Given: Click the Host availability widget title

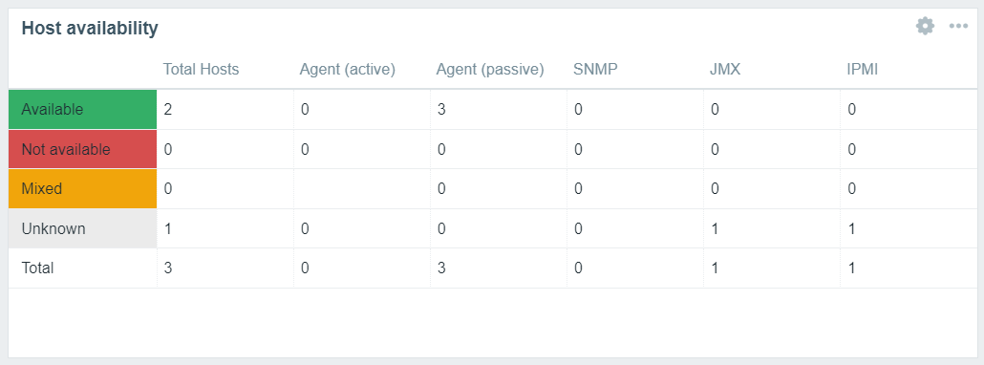Looking at the screenshot, I should (90, 28).
